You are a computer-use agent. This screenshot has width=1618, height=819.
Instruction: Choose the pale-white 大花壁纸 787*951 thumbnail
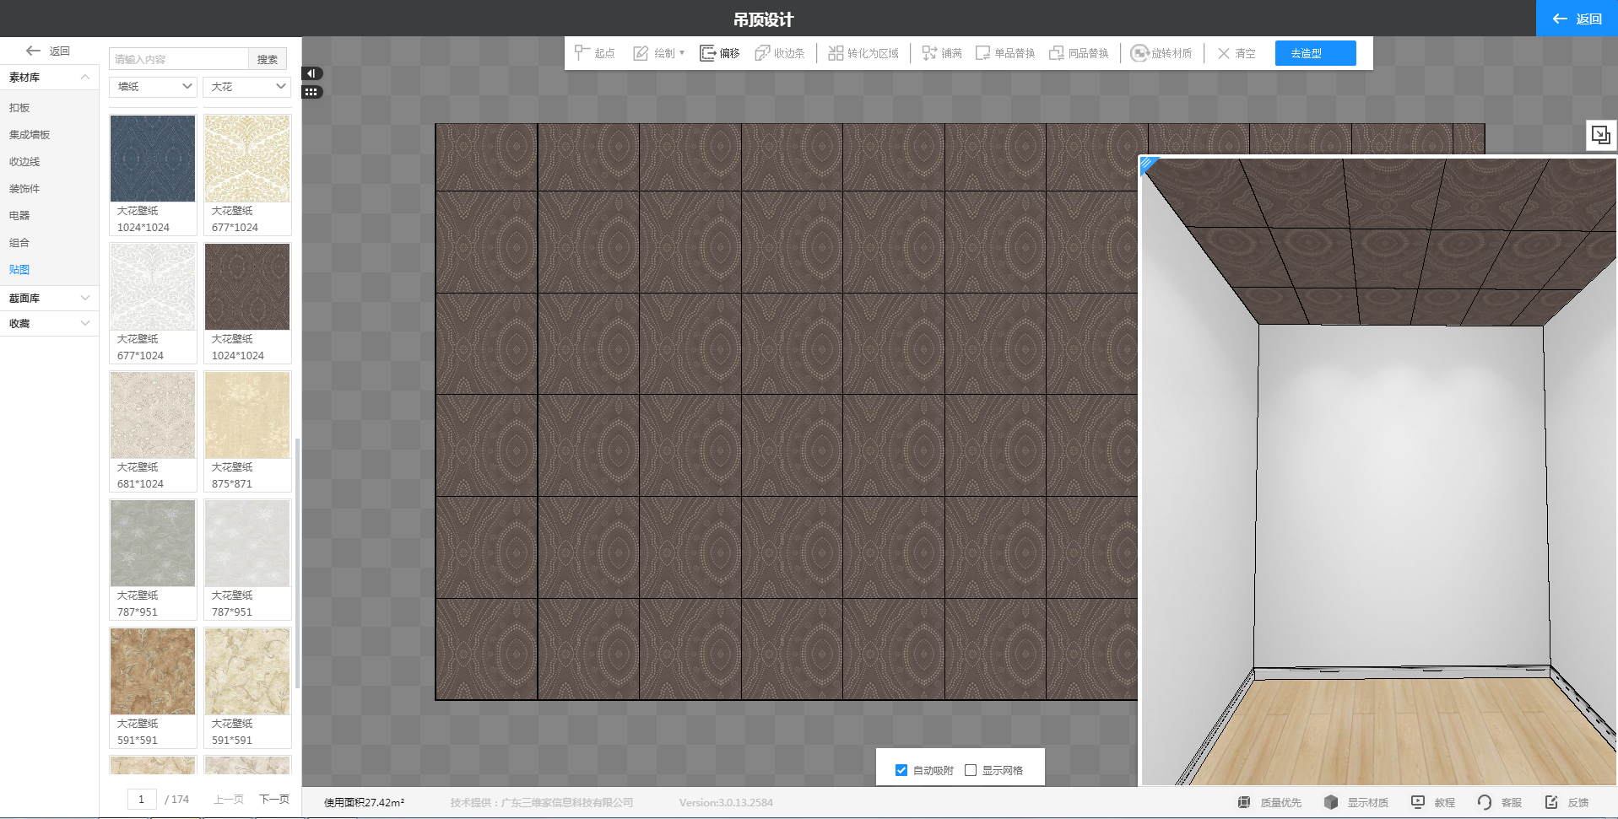click(247, 543)
